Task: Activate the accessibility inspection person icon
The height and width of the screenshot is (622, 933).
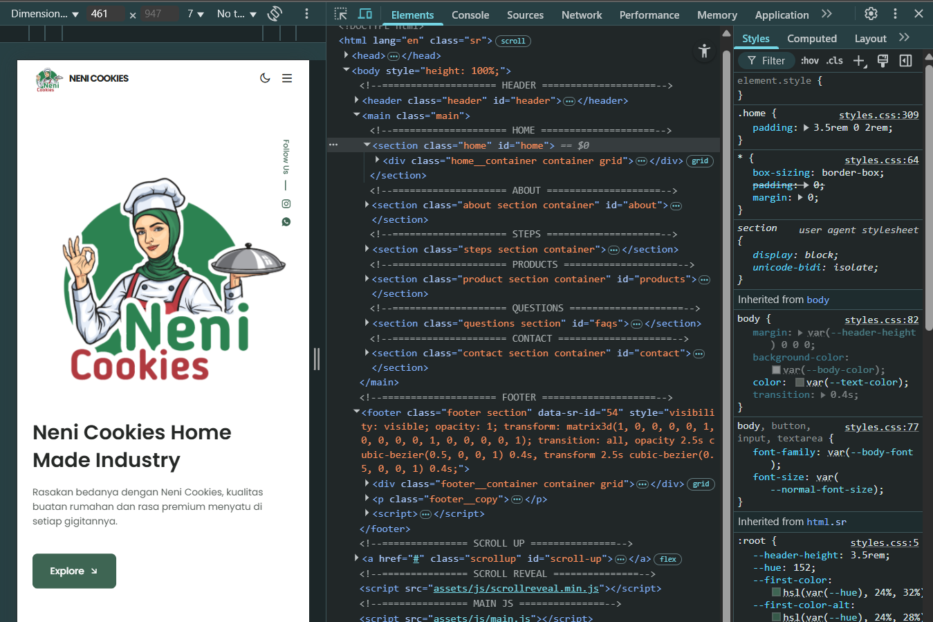Action: [x=703, y=51]
